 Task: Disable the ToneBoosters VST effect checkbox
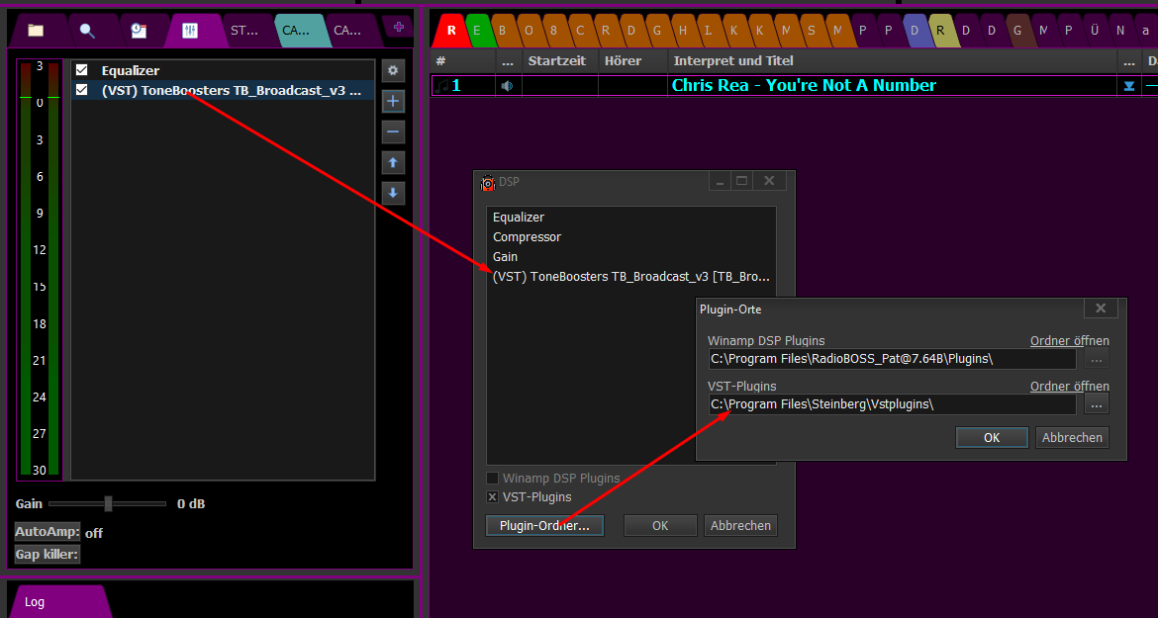pyautogui.click(x=82, y=91)
